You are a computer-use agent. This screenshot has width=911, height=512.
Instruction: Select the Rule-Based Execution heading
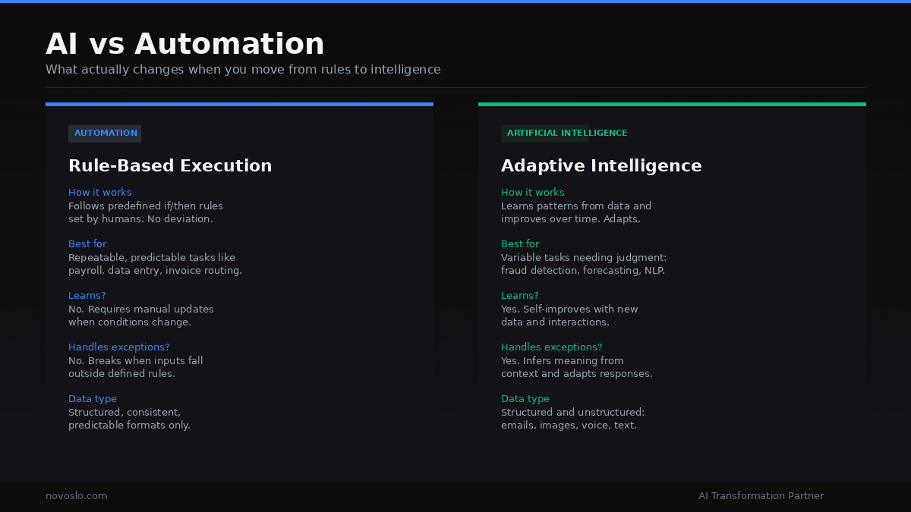coord(170,165)
